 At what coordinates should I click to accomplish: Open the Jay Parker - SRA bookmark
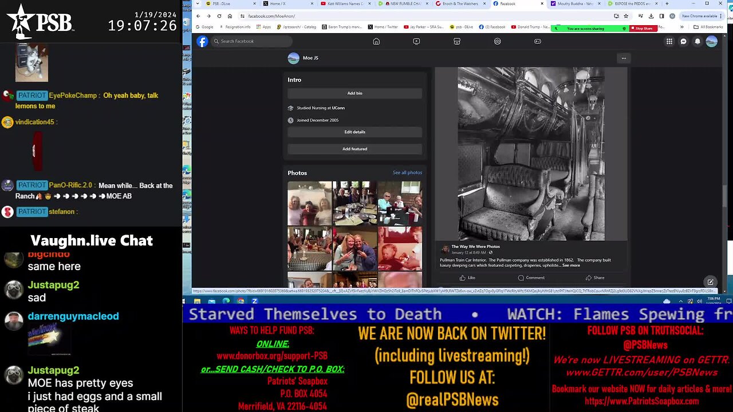click(423, 27)
